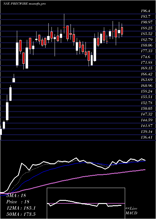Click the 190.97 price level label
This screenshot has width=156, height=219.
(x=146, y=22)
